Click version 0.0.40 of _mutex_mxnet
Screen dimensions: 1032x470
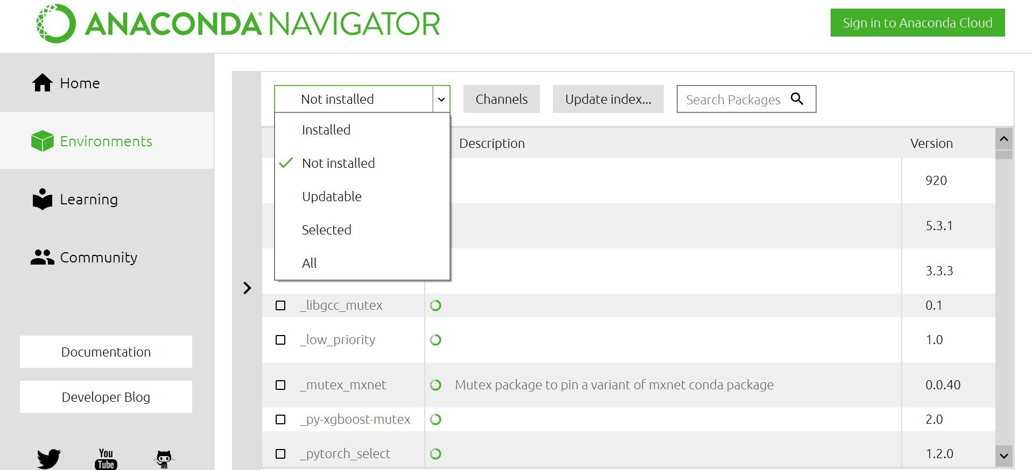[943, 385]
